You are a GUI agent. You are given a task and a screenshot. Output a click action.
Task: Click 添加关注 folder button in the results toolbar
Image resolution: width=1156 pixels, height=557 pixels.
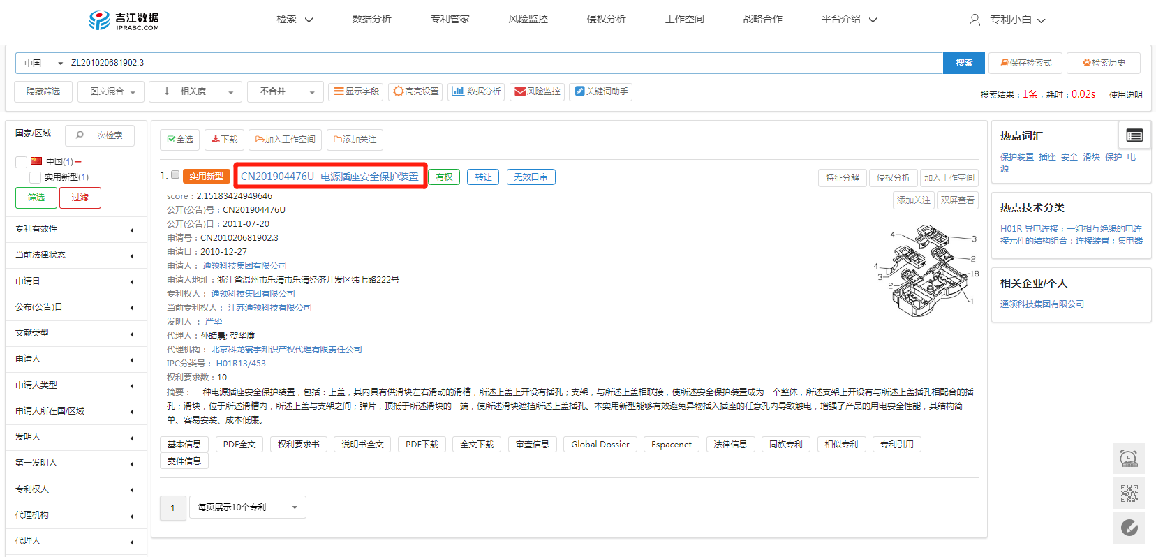pyautogui.click(x=355, y=140)
